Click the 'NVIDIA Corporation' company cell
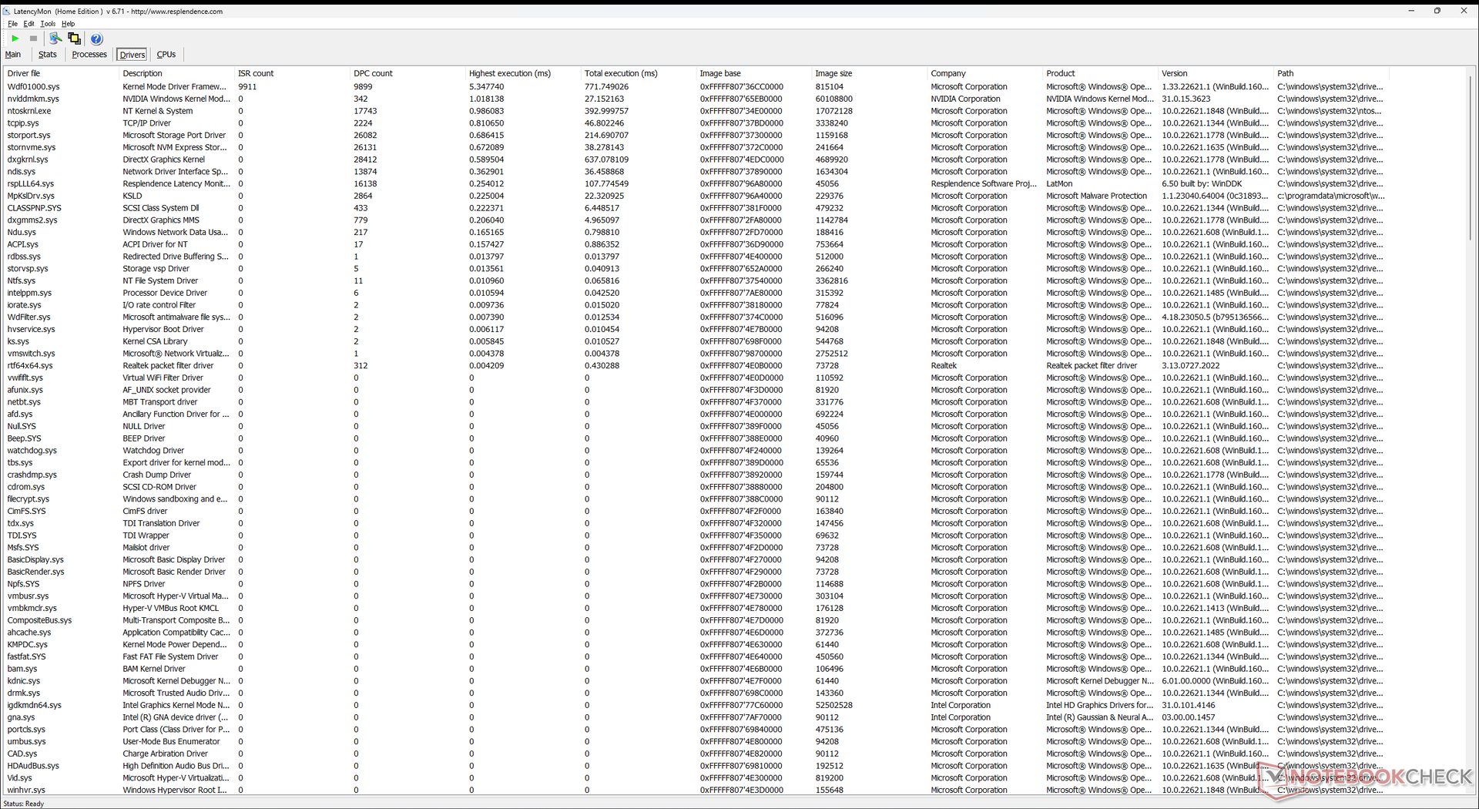The height and width of the screenshot is (809, 1479). click(x=966, y=99)
